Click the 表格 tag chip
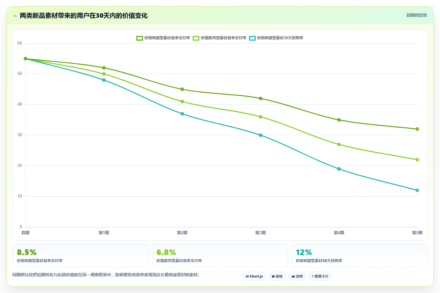The image size is (440, 293). (277, 276)
